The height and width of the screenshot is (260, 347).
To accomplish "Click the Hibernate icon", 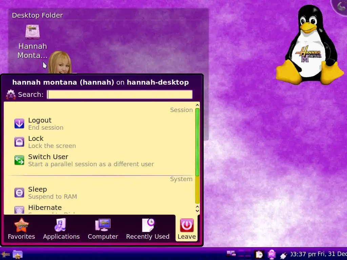I will (x=19, y=210).
